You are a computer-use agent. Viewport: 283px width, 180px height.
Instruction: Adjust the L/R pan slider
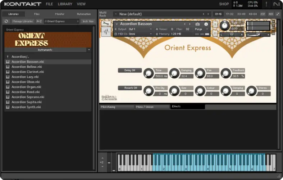point(232,35)
